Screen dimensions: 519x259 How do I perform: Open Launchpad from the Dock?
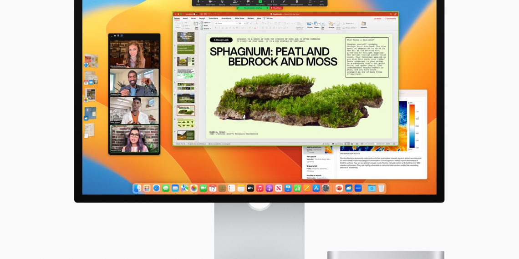[147, 188]
